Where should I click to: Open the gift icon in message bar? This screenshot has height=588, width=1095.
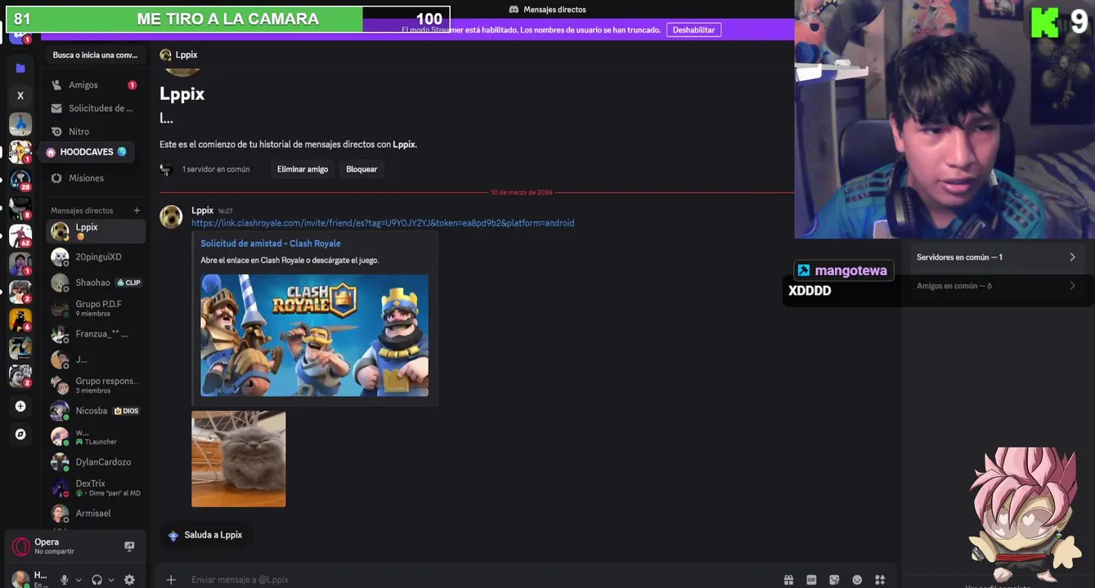[x=788, y=580]
